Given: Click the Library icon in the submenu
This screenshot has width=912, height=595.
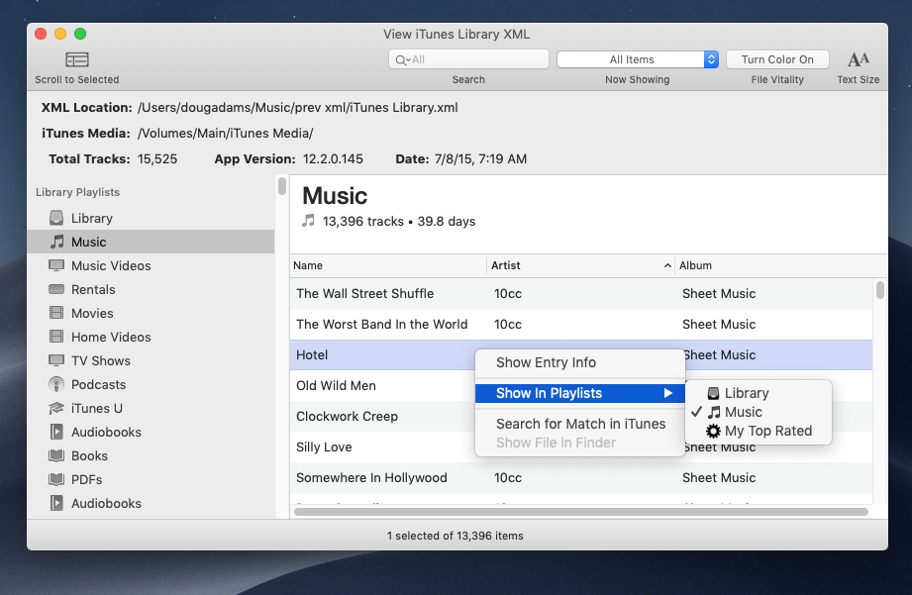Looking at the screenshot, I should point(713,394).
